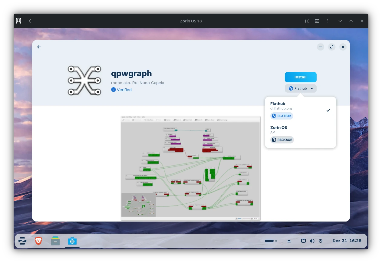Open the three-dot menu in the header bar
Viewport: 382px width, 263px height.
(327, 21)
